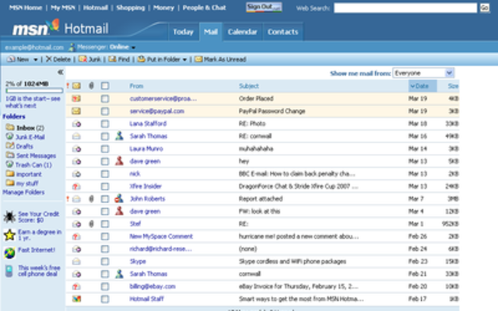
Task: Open the Manage Folders link
Action: [23, 192]
